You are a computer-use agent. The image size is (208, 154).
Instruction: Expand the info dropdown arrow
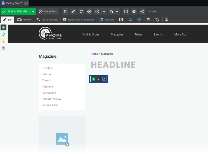(x=104, y=12)
